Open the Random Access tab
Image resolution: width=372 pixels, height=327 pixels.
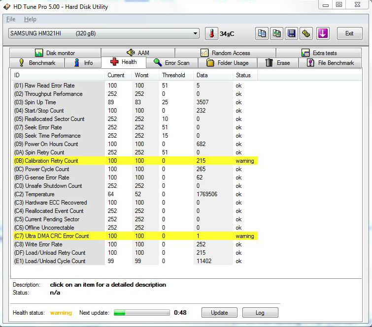coord(225,53)
